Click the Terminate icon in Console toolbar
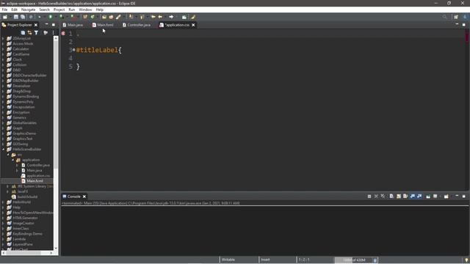470x264 pixels. point(369,197)
